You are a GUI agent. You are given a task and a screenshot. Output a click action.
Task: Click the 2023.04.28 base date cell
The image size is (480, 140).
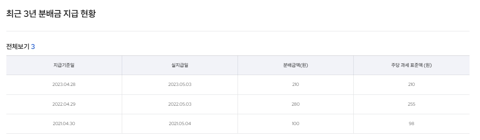[x=64, y=84]
